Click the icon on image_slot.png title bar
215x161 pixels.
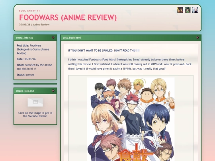pos(53,91)
